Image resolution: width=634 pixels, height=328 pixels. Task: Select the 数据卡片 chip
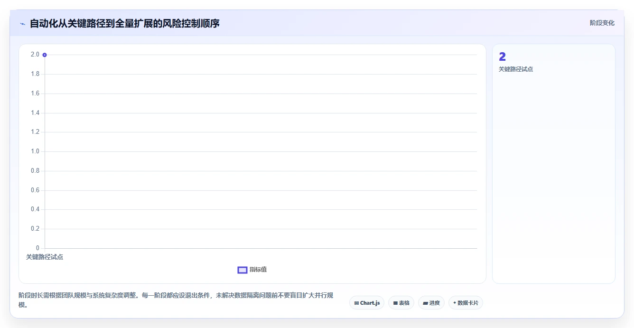tap(466, 303)
